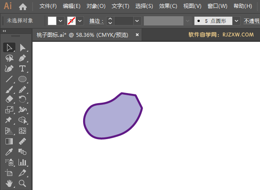This screenshot has height=190, width=260.
Task: Select the Rotate tool
Action: click(22, 99)
